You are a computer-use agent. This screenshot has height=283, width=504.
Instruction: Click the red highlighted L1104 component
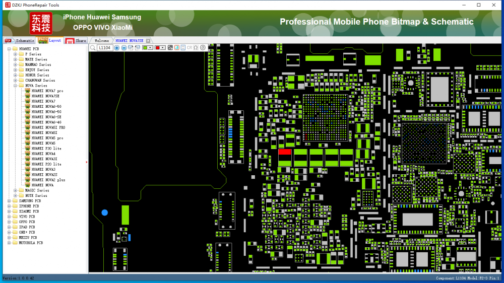(x=285, y=152)
